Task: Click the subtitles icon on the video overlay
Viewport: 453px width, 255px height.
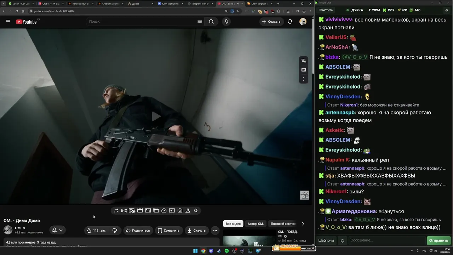Action: click(x=304, y=70)
